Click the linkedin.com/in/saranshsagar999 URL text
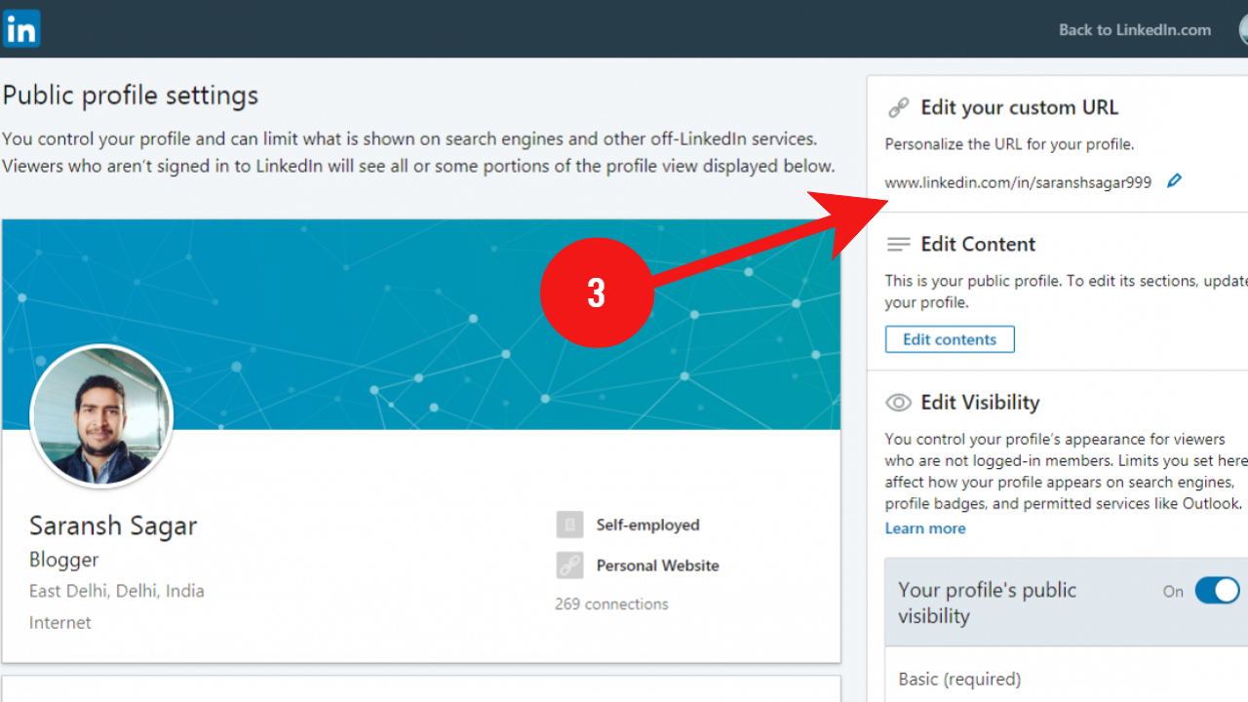The image size is (1248, 702). pos(1018,182)
